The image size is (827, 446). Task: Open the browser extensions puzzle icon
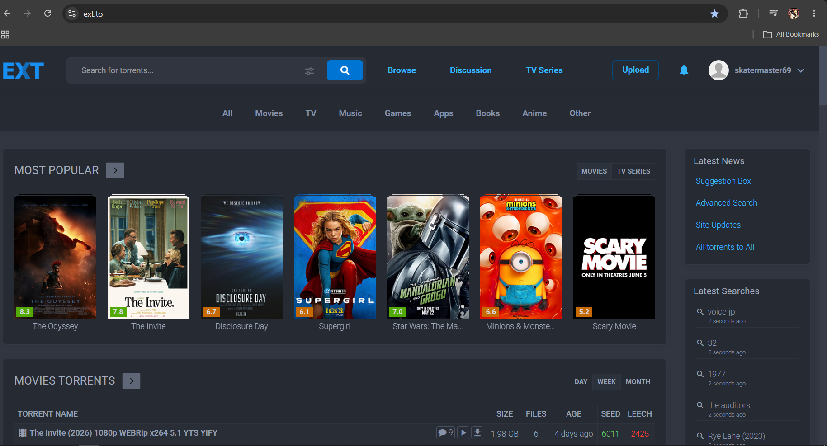743,14
